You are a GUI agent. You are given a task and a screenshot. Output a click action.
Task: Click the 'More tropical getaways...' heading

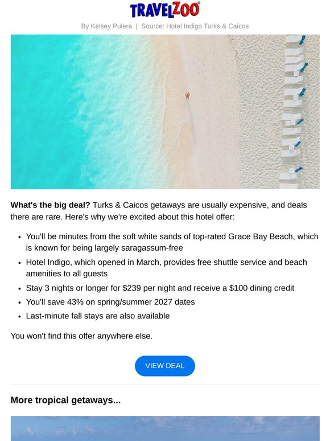click(66, 400)
